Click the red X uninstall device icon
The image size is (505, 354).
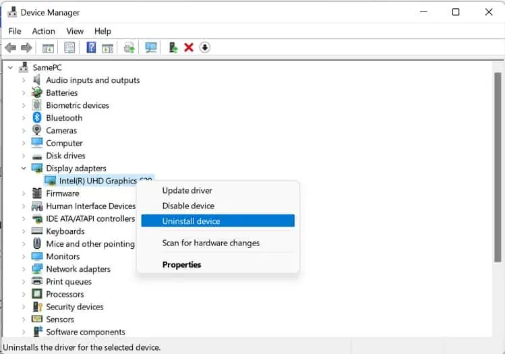tap(189, 47)
